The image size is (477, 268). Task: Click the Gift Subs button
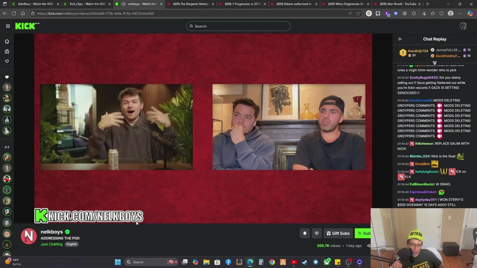pos(338,233)
